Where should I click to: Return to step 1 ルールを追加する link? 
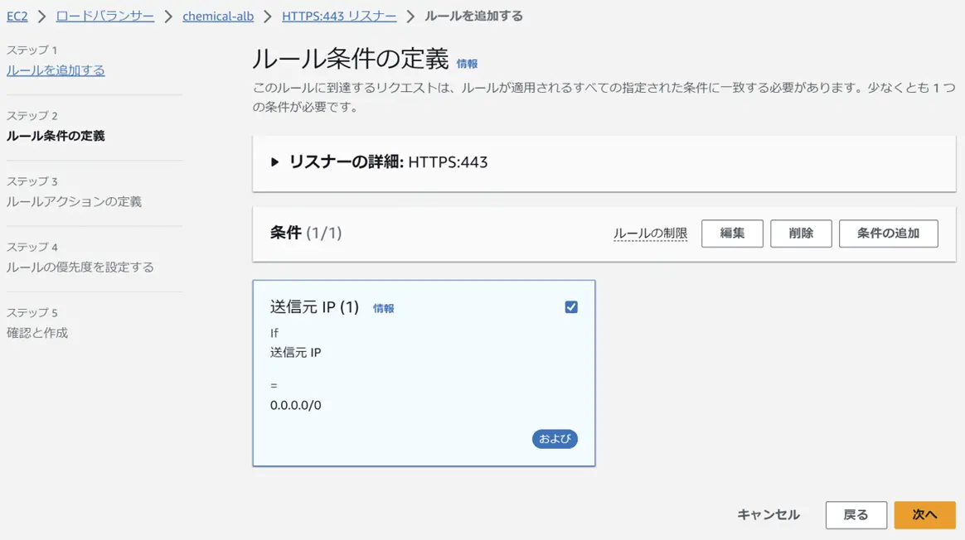56,70
